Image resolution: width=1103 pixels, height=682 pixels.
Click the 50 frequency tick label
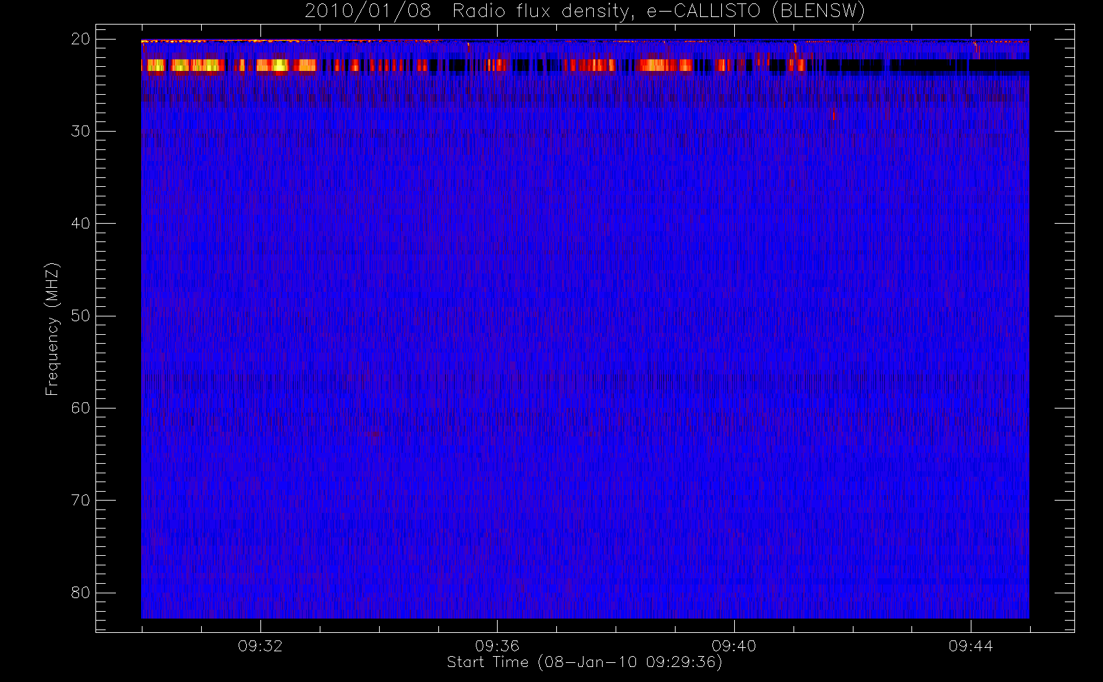[80, 316]
